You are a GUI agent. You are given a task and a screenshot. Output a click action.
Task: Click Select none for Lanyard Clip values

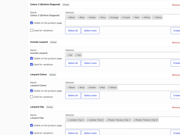tap(90, 132)
